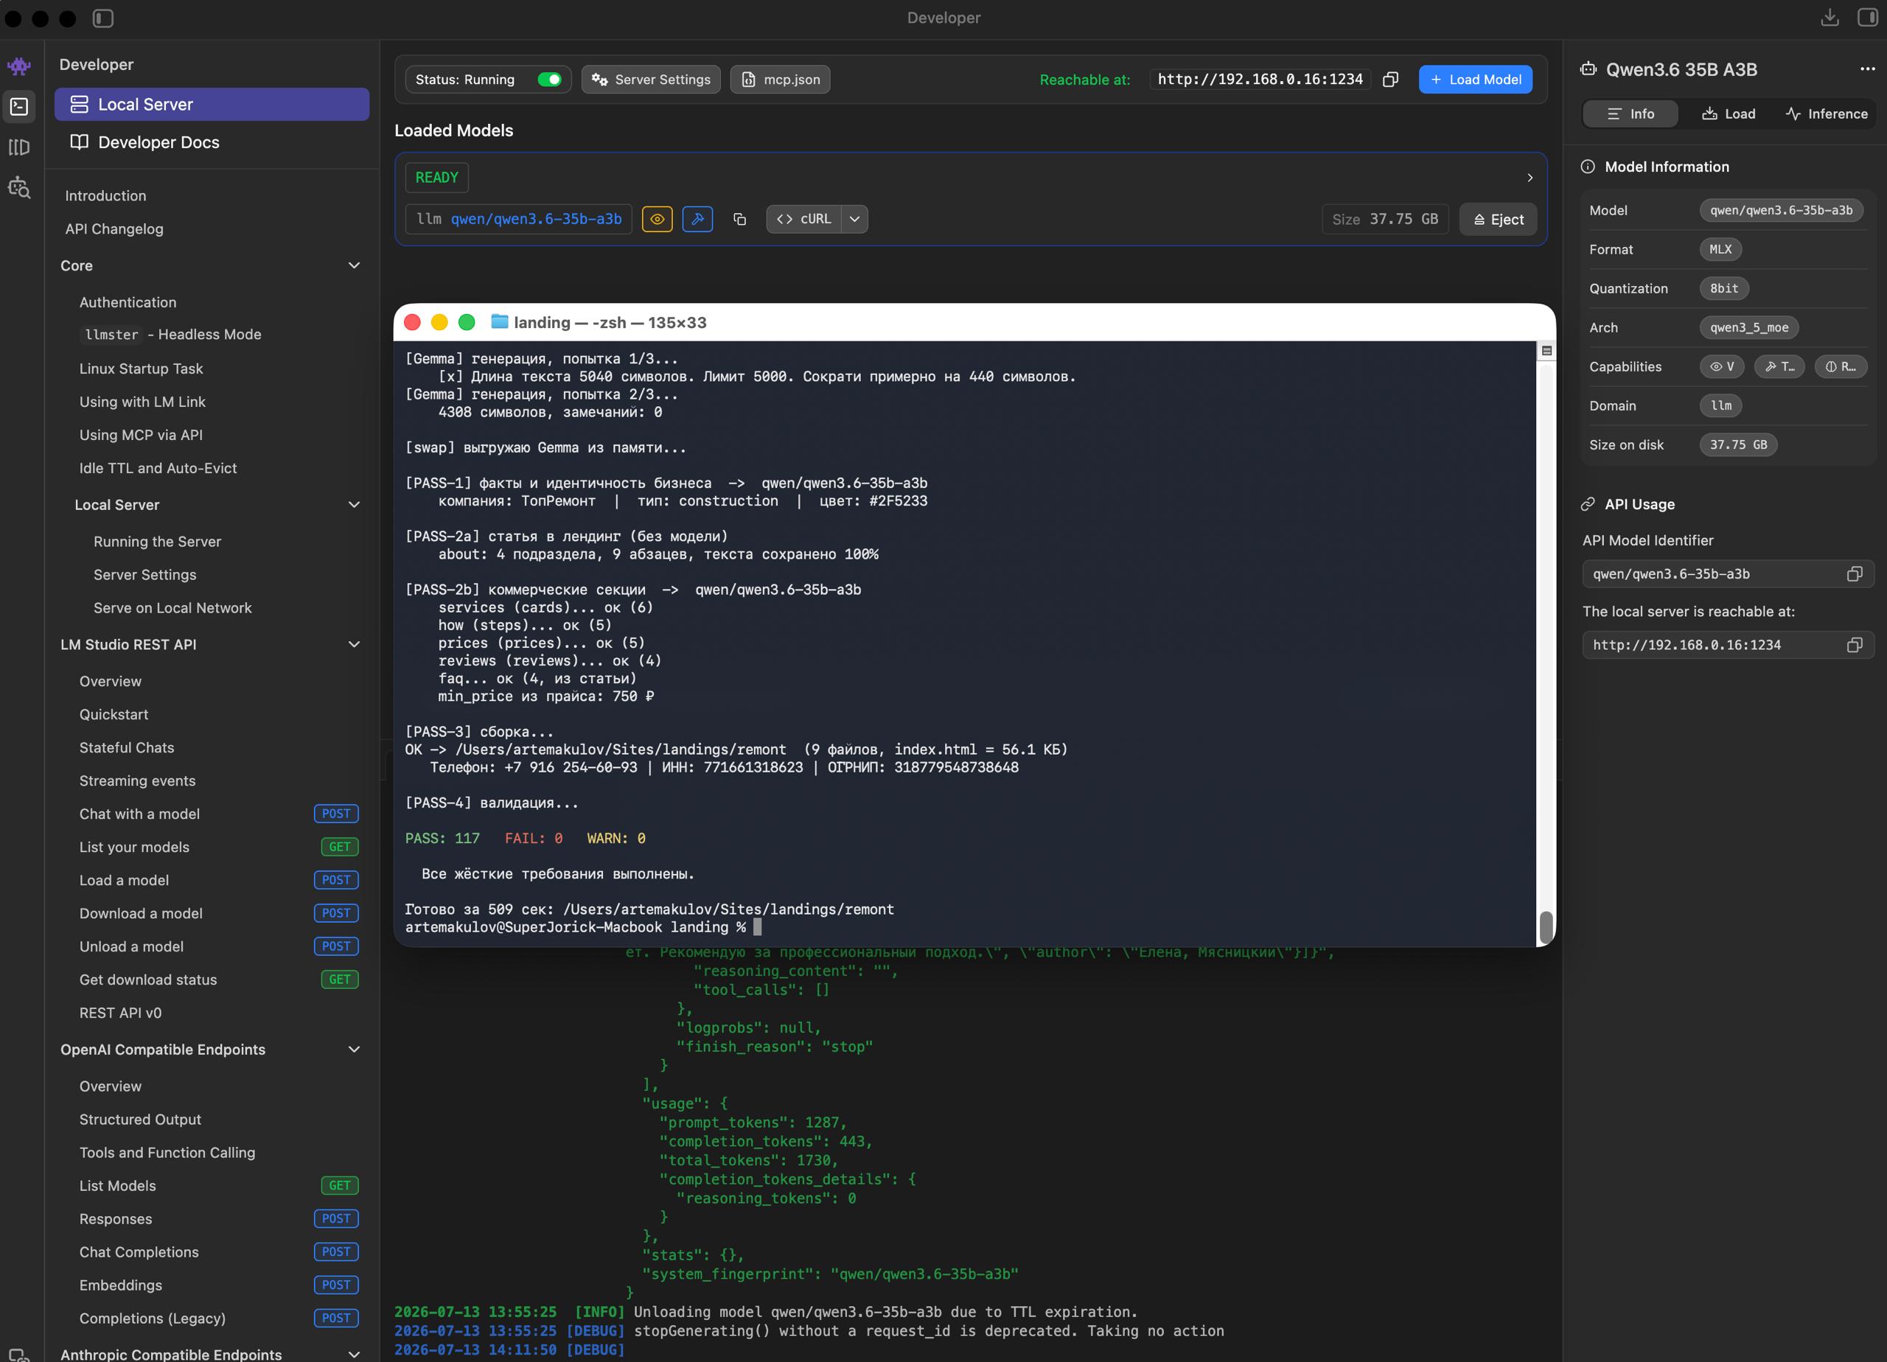Open the three-dots menu for Qwen3.6 35B A3B
Screen dimensions: 1887x1362
click(1868, 69)
